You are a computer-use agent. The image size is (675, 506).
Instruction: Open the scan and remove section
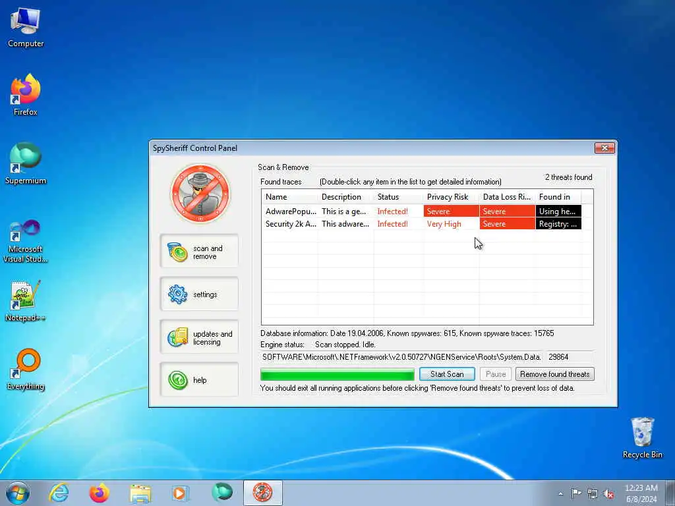[199, 252]
